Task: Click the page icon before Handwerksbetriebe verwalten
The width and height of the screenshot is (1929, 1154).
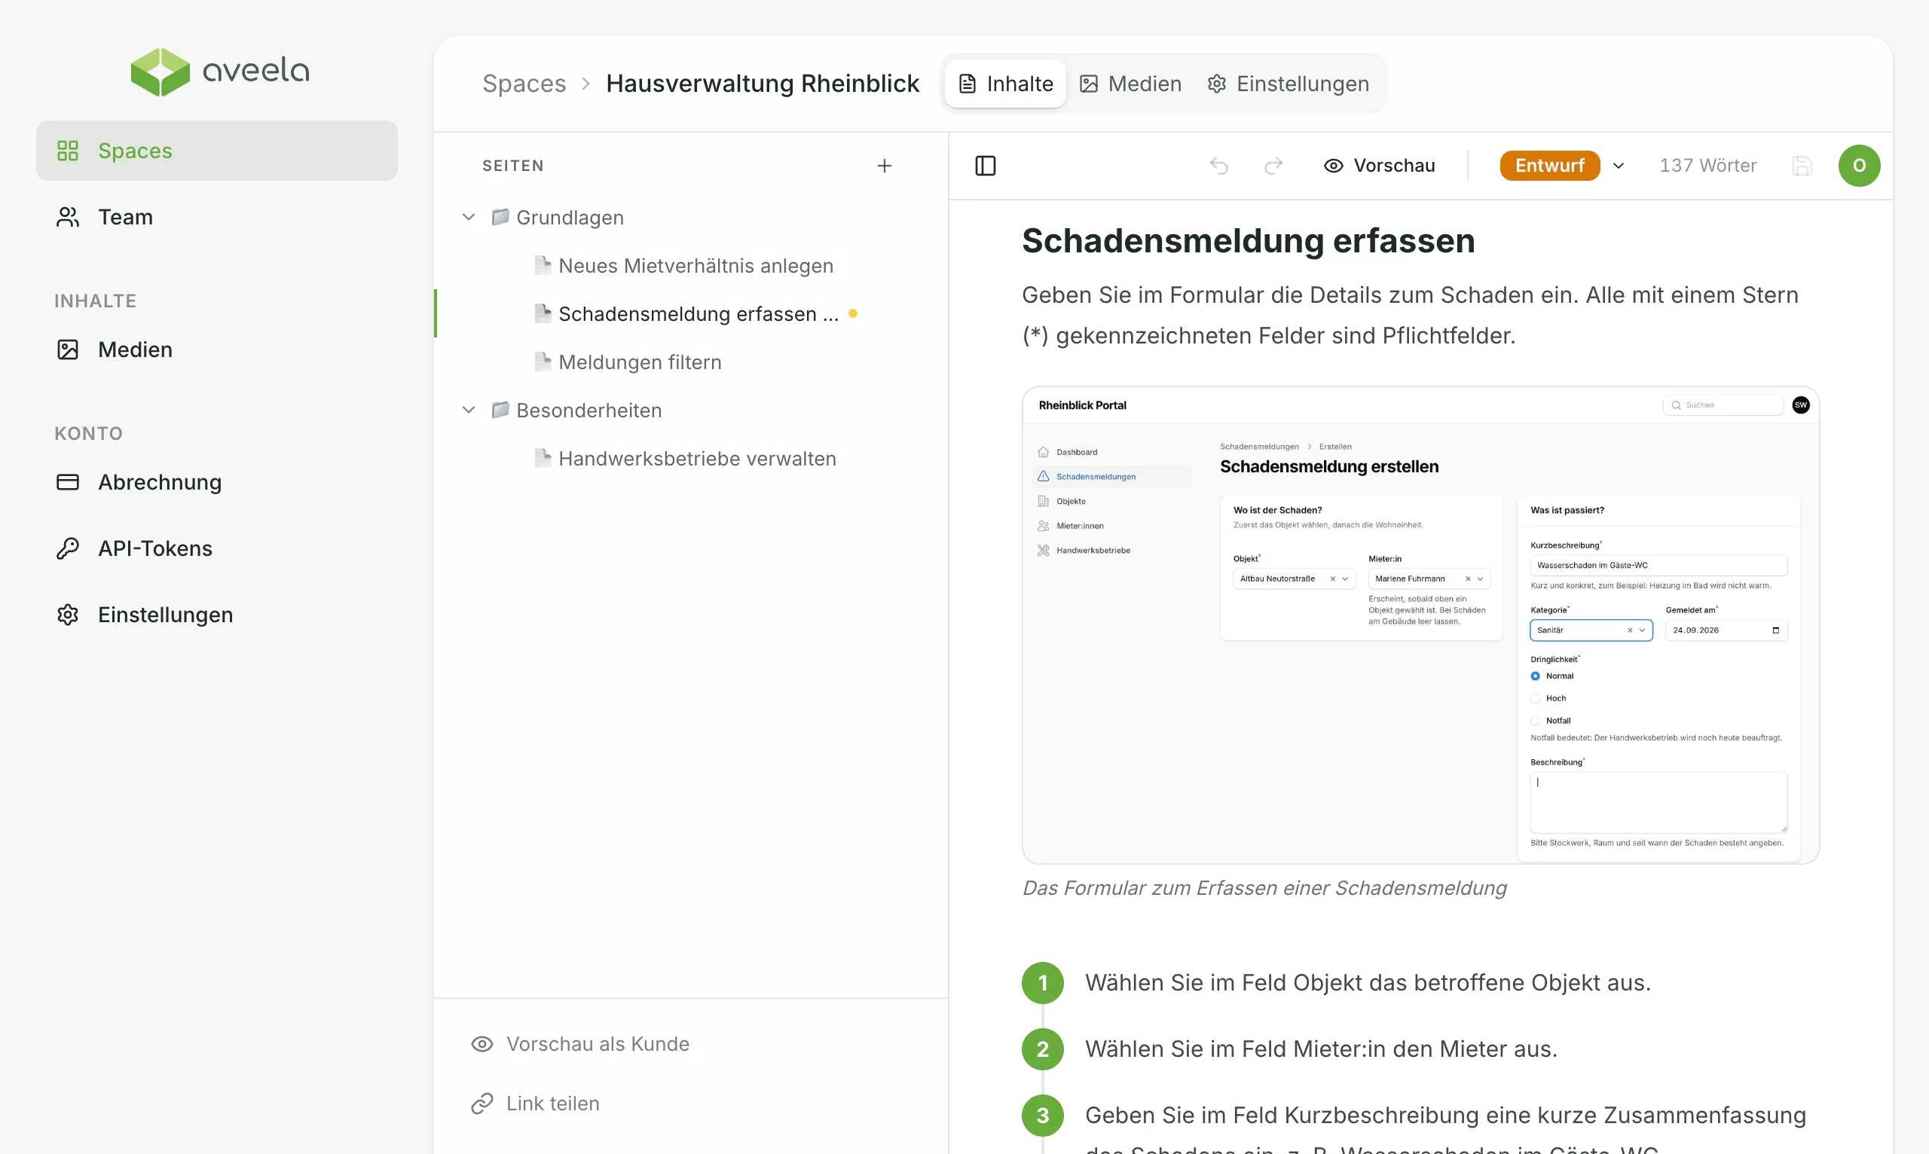Action: pyautogui.click(x=543, y=458)
